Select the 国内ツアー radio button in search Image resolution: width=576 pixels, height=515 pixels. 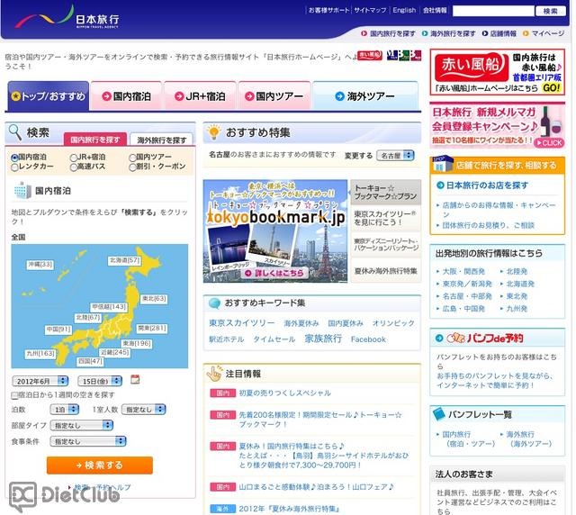[132, 158]
